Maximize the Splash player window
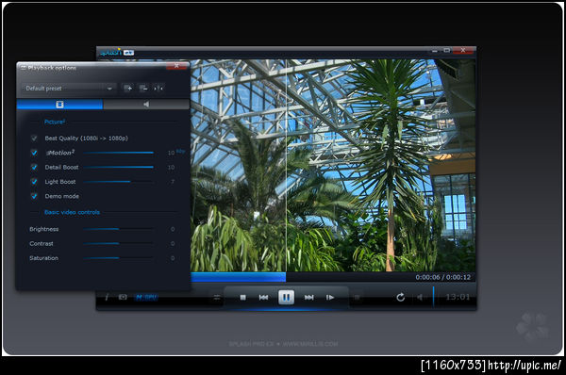Screen dimensions: 566x375 [446, 51]
